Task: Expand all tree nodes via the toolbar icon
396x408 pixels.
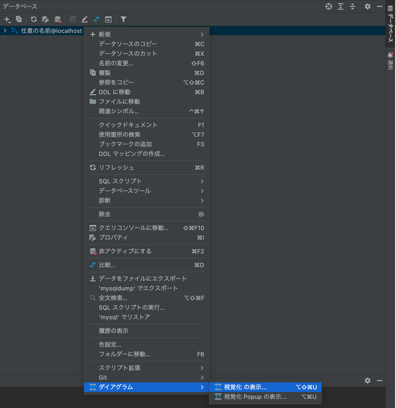Action: tap(340, 6)
